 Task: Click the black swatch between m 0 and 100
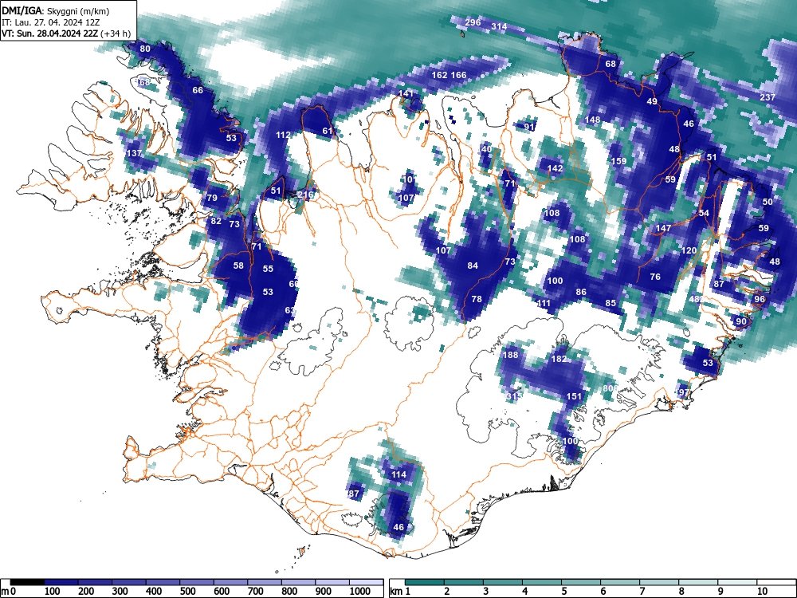pos(27,582)
